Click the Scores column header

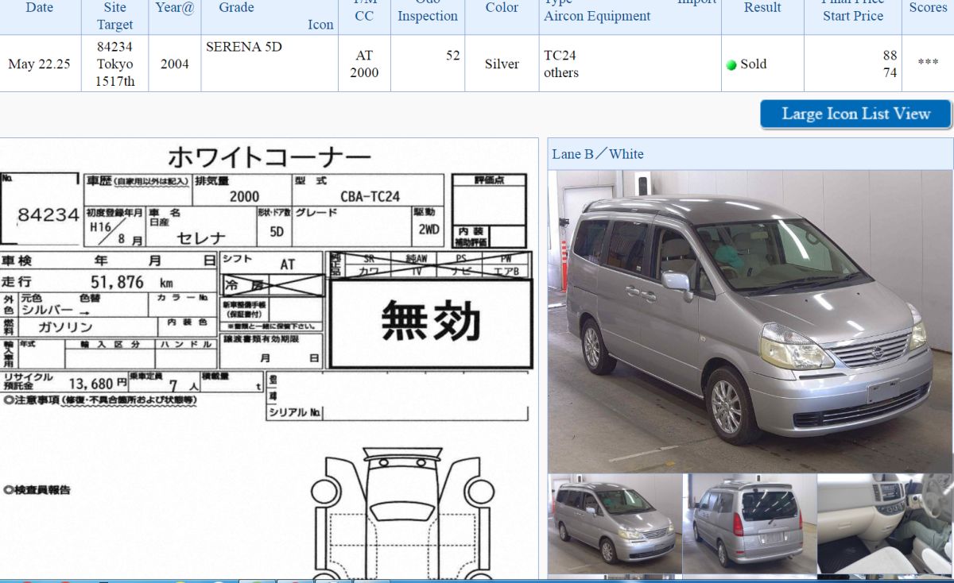pos(928,8)
